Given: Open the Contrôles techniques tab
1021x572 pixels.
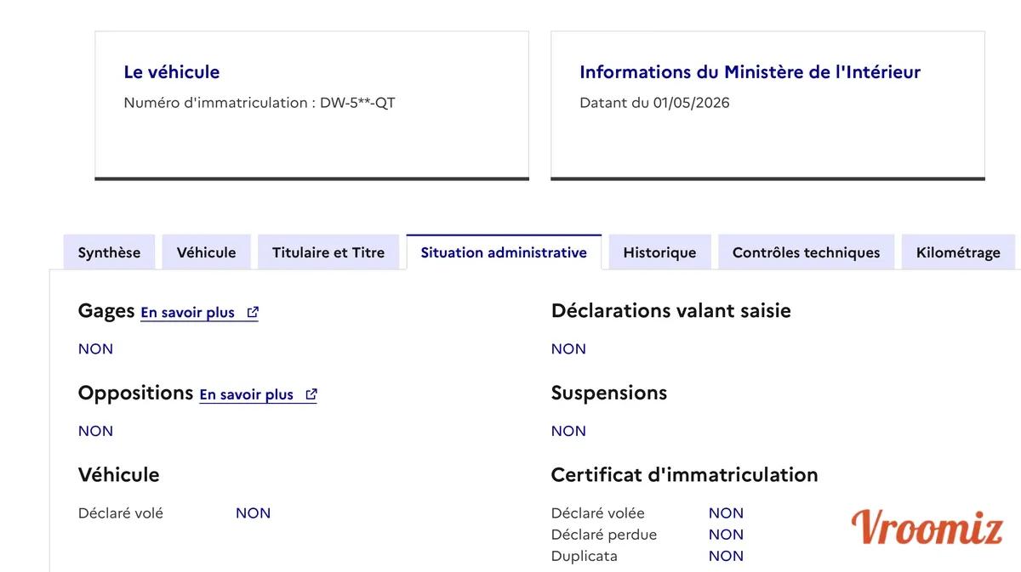Looking at the screenshot, I should tap(807, 252).
